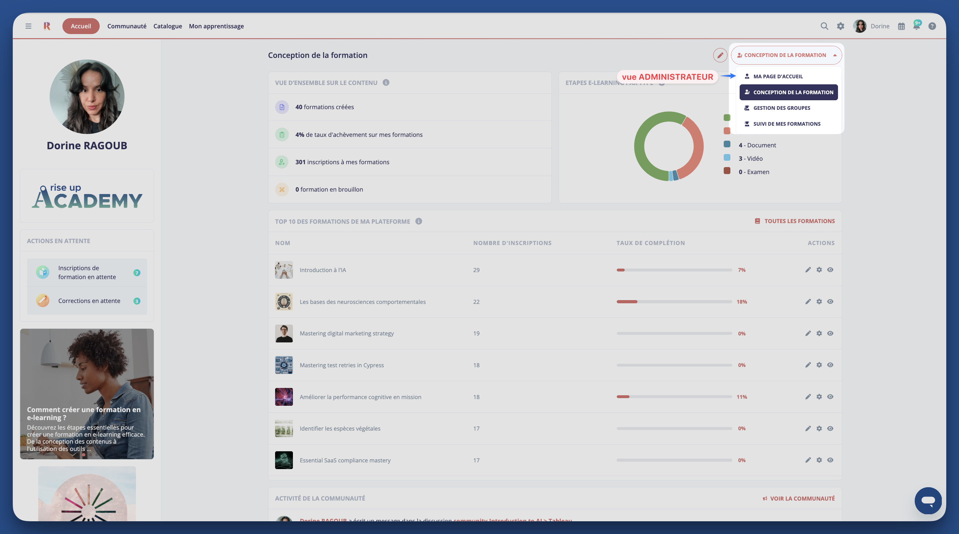The width and height of the screenshot is (959, 534).
Task: Click the help question mark icon
Action: (932, 26)
